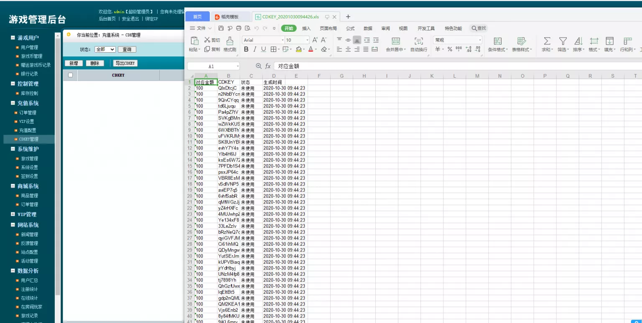Apply bold formatting with the B icon
The width and height of the screenshot is (642, 323).
click(x=246, y=49)
